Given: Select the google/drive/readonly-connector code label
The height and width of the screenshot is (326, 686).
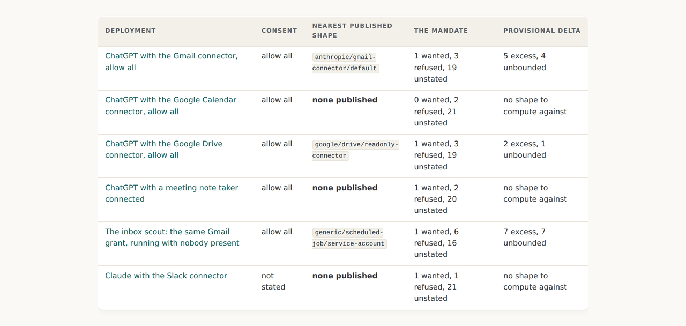Looking at the screenshot, I should pos(355,150).
